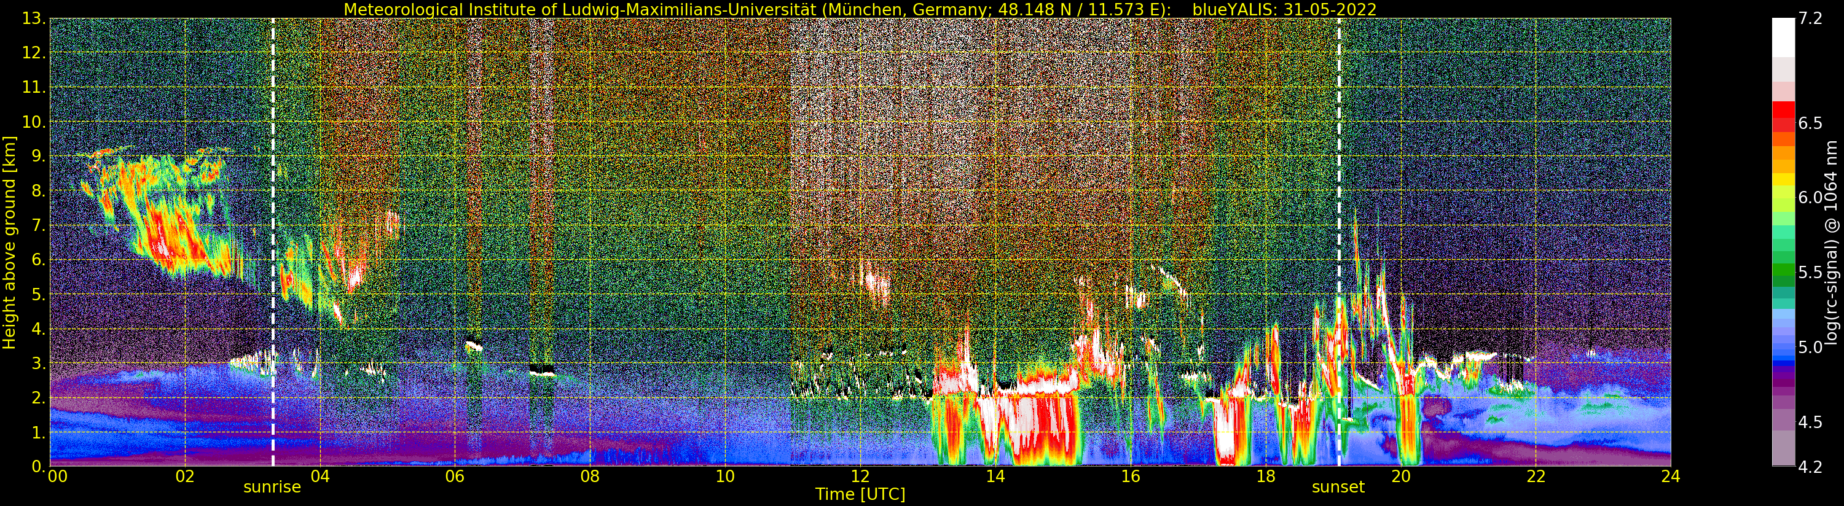Image resolution: width=1844 pixels, height=506 pixels.
Task: Click the height axis tick label '3.'
Action: tap(38, 363)
